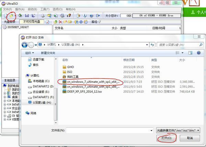This screenshot has height=147, width=206.
Task: Click the navigation pane vertical scrollbar thumb
Action: pos(56,104)
